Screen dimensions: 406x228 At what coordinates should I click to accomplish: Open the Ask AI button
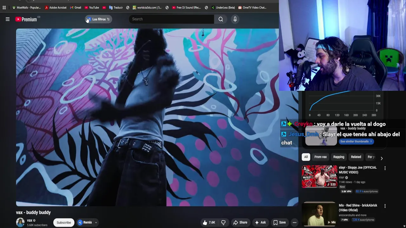coord(260,222)
